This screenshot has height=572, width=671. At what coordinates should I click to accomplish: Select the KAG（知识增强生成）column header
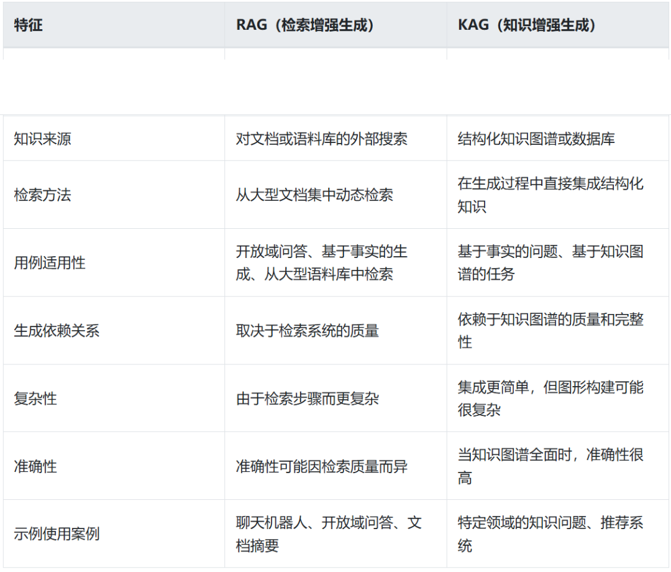[x=528, y=24]
